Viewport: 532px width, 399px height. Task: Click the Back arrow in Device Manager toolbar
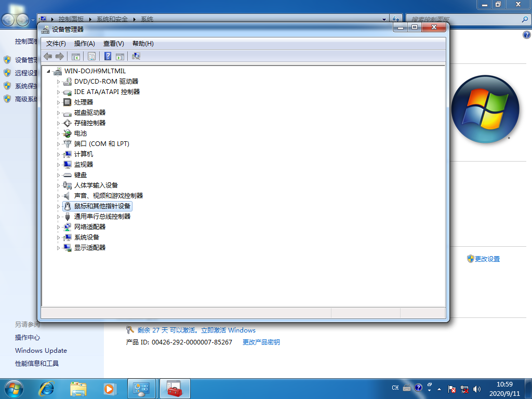(48, 56)
